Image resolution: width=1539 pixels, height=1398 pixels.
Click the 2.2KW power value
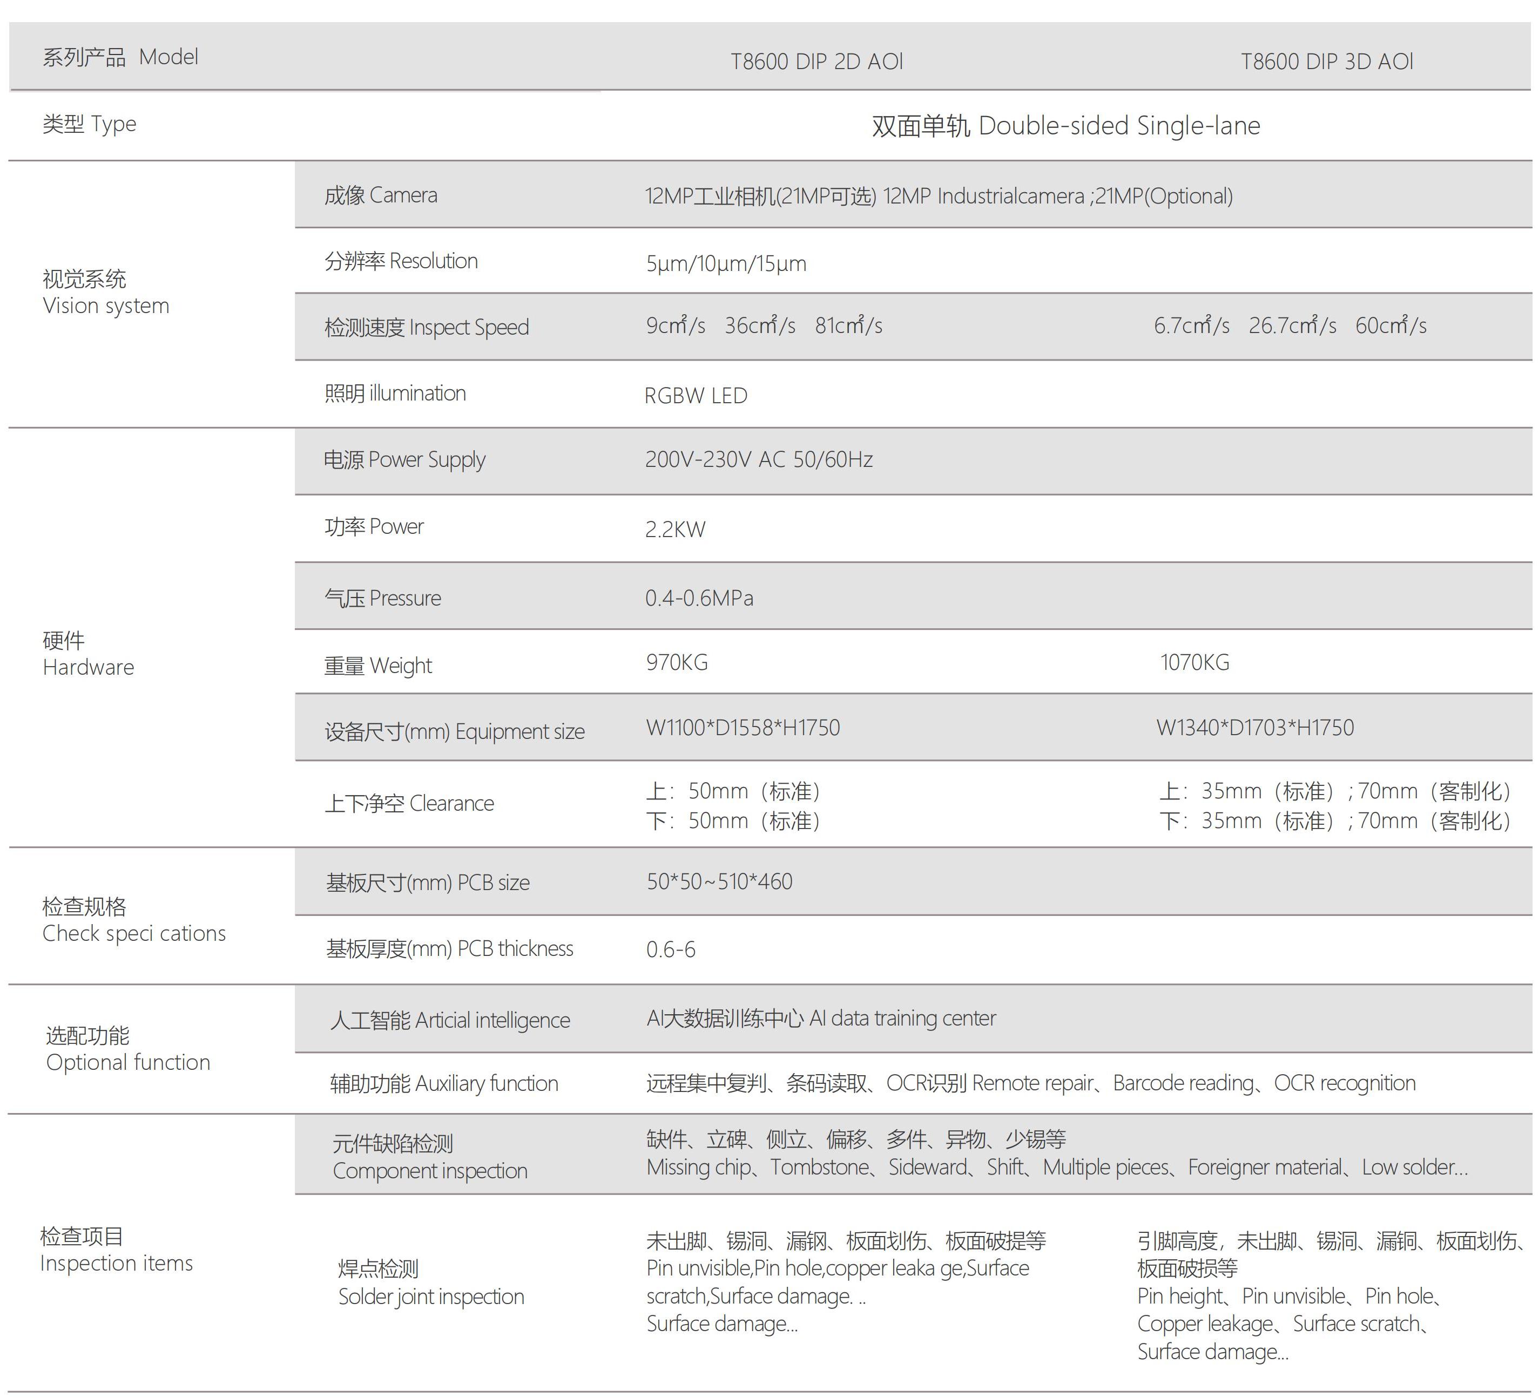click(x=675, y=530)
